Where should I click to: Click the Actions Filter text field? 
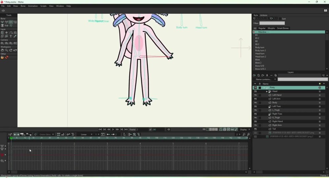[x=272, y=23]
